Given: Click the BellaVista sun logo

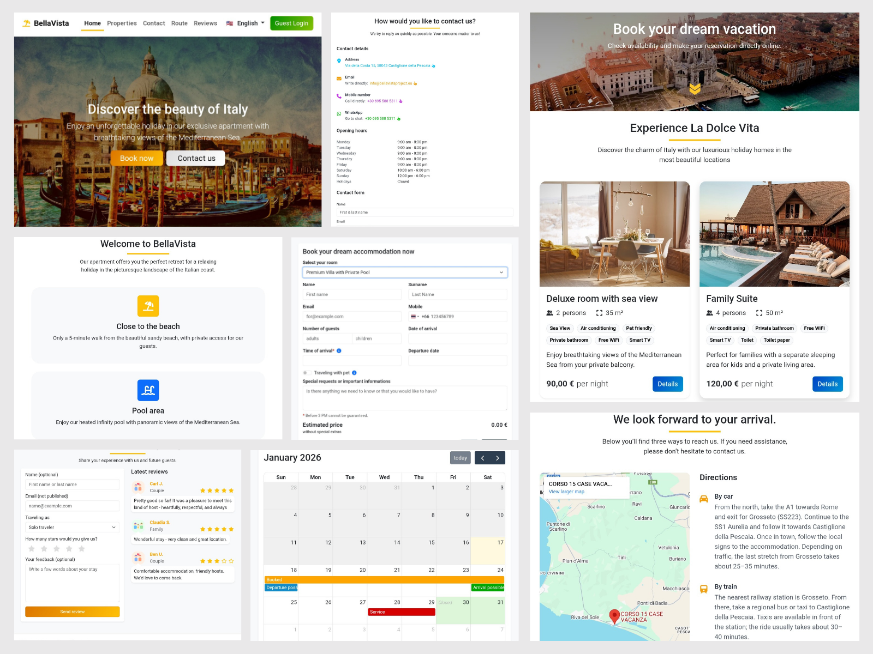Looking at the screenshot, I should 26,23.
